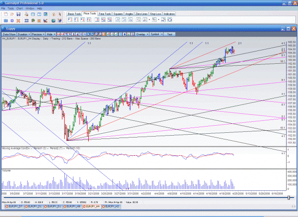Click the orange icon after the magnifiers
Screen dimensions: 298x217
click(103, 34)
